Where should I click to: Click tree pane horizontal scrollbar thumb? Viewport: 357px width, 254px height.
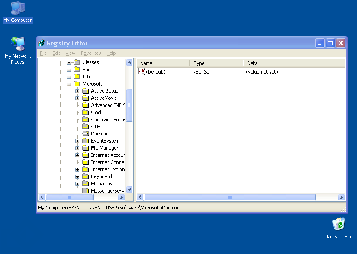(x=70, y=197)
